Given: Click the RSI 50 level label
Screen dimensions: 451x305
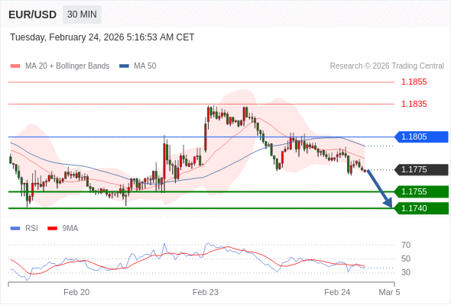Looking at the screenshot, I should [x=406, y=258].
